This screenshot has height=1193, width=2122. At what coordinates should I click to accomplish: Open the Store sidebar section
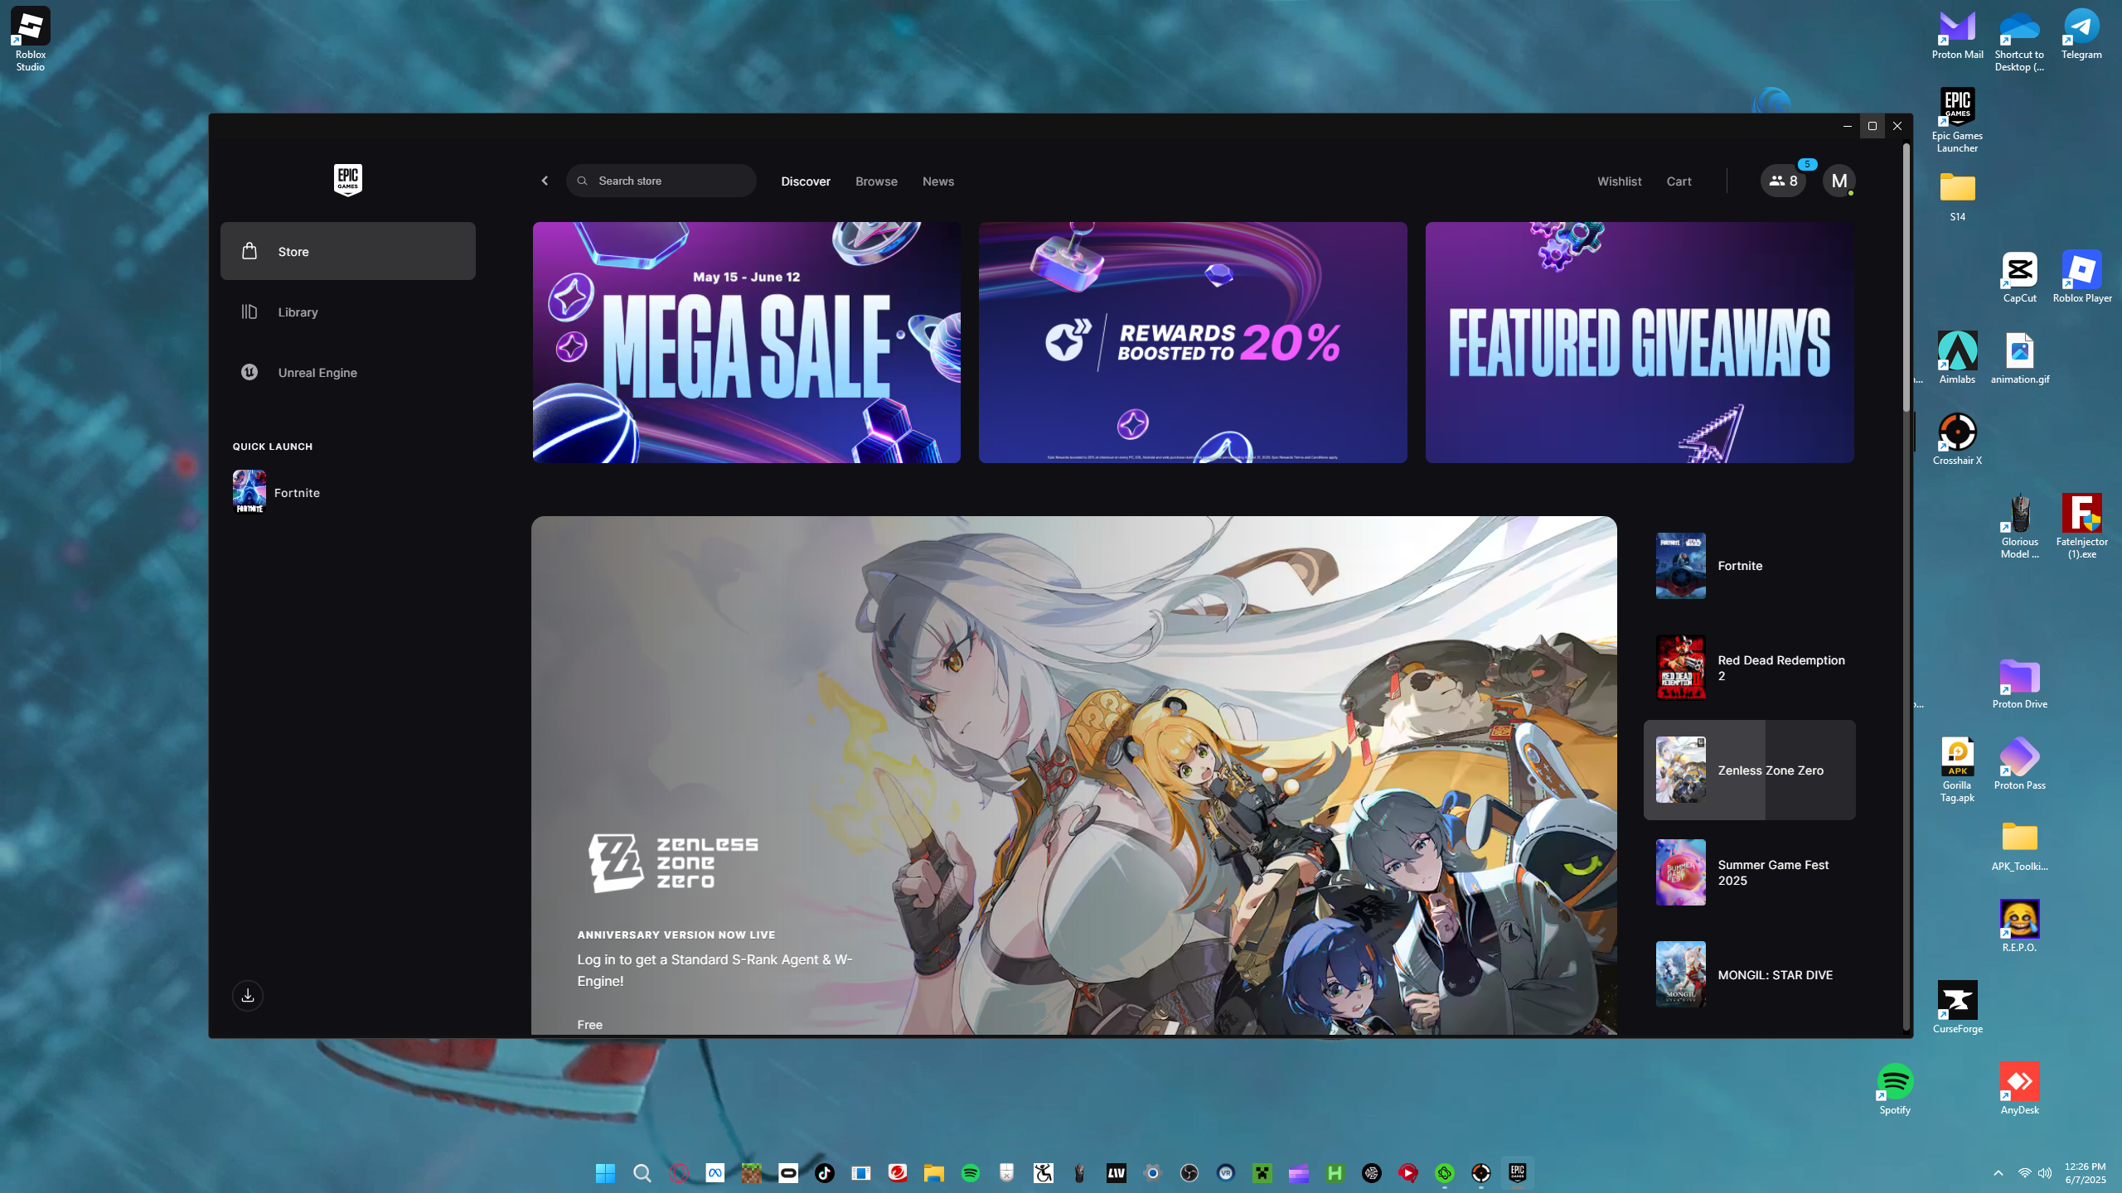[x=347, y=251]
